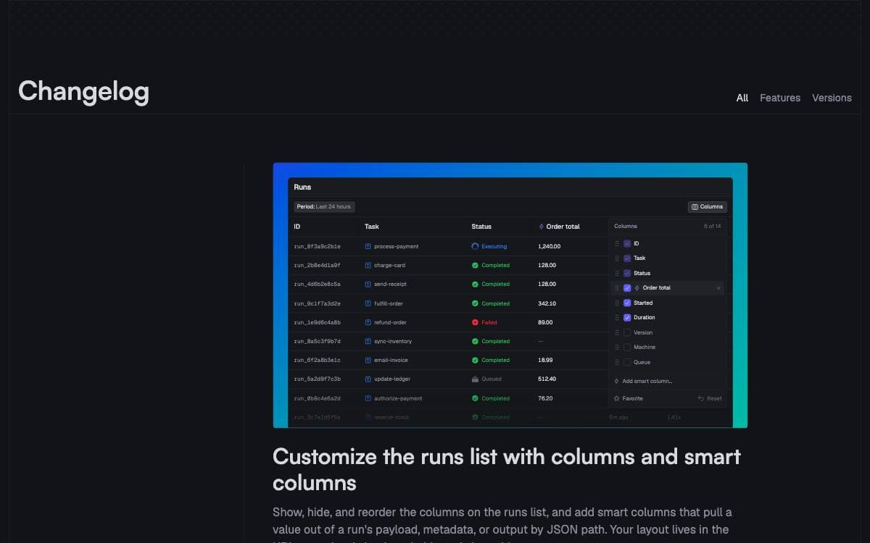Click the task icon beside process-payment

368,246
